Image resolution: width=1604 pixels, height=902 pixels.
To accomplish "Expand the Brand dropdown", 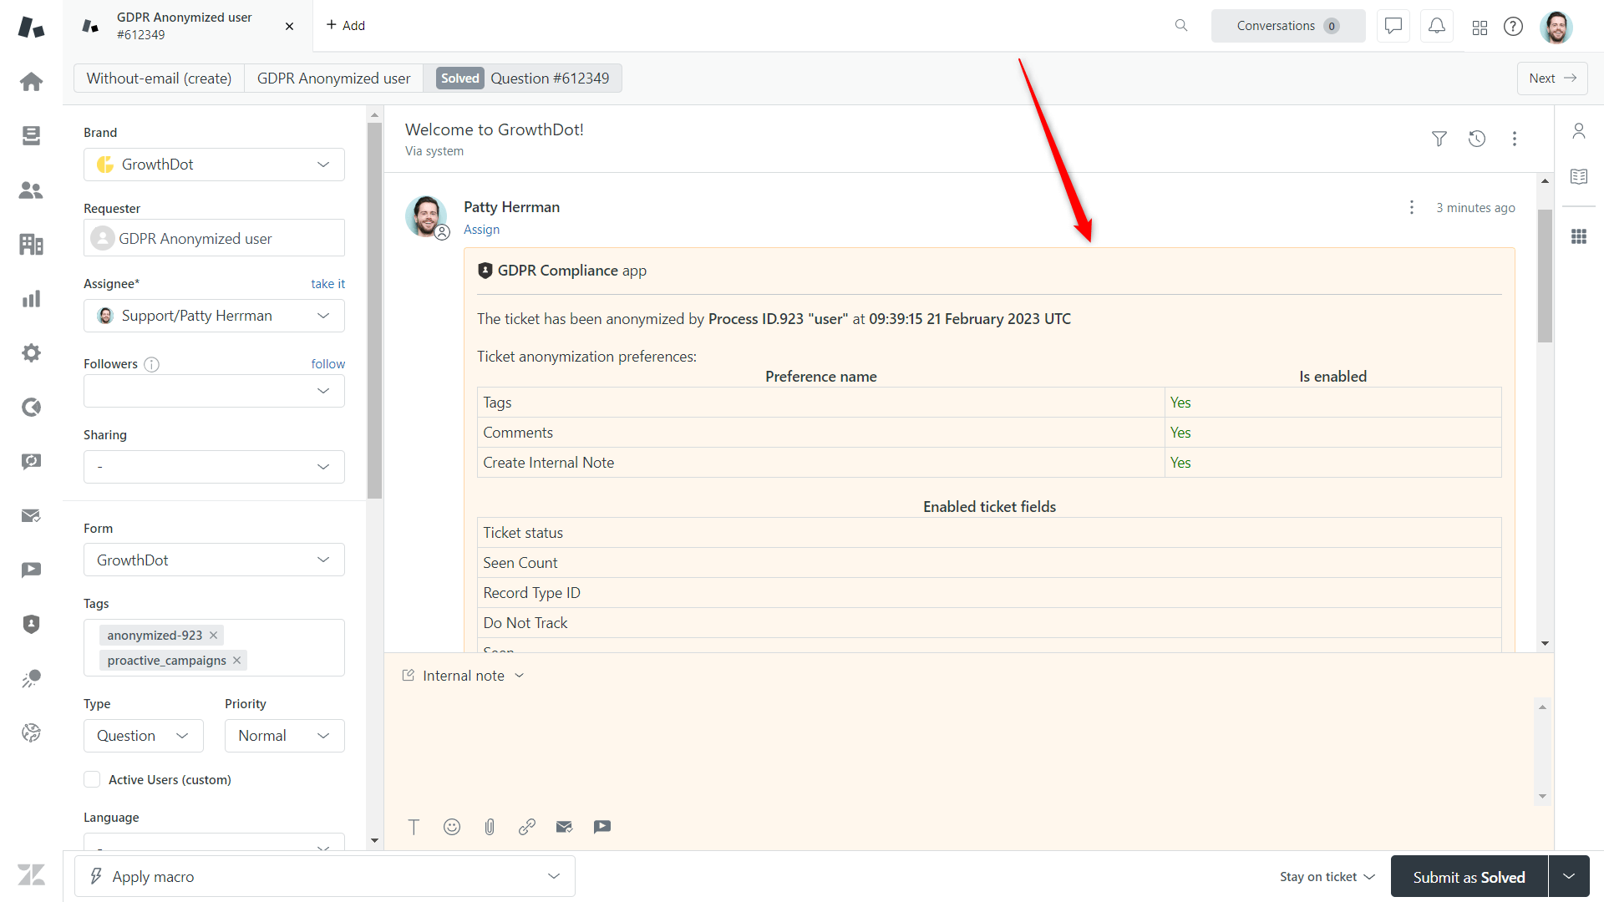I will (325, 164).
